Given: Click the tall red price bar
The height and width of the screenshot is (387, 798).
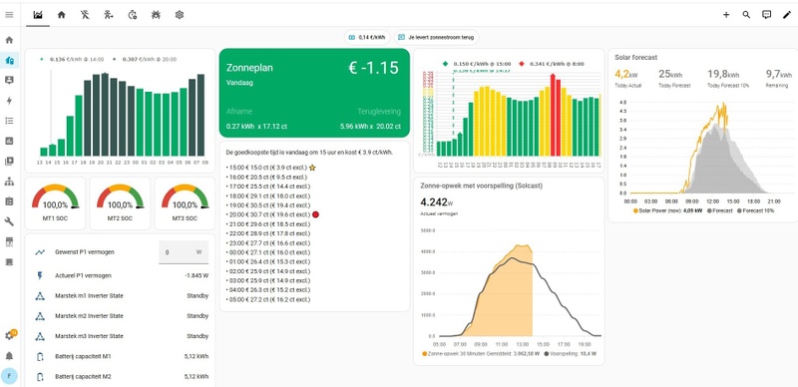Looking at the screenshot, I should 553,115.
